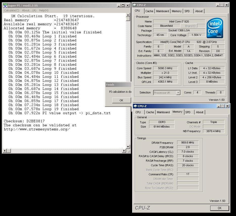This screenshot has width=236, height=216.
Task: Click the FSB:DRAM value 2:8
Action: [188, 147]
